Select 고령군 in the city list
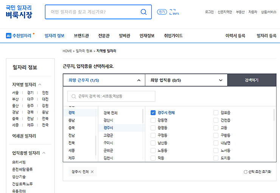 tap(108, 135)
